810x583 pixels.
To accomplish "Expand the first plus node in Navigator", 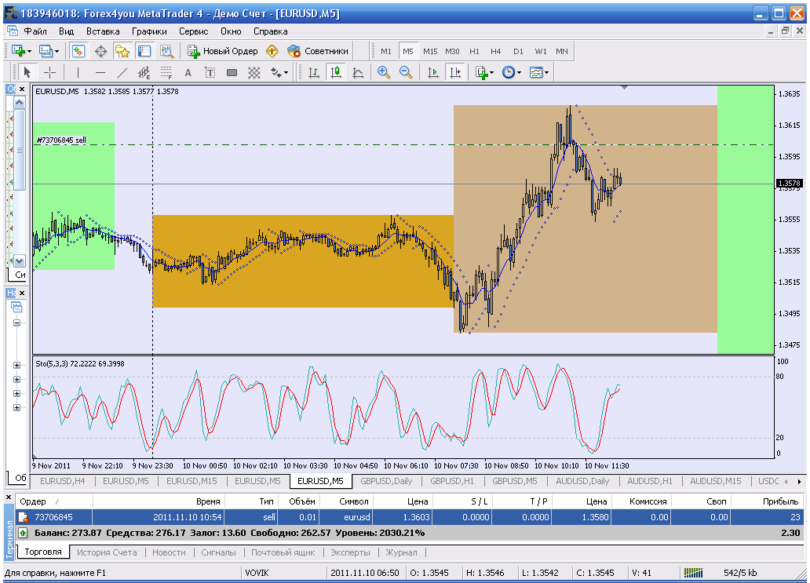I will pyautogui.click(x=16, y=365).
